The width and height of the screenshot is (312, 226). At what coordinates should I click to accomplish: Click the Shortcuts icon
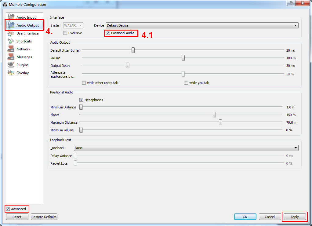(x=11, y=41)
